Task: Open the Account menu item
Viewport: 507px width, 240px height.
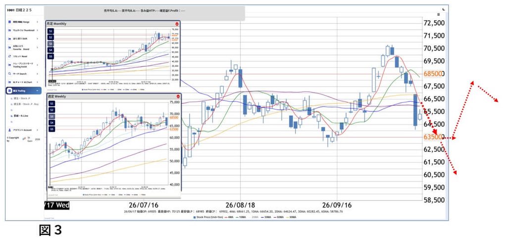Action: tap(23, 130)
